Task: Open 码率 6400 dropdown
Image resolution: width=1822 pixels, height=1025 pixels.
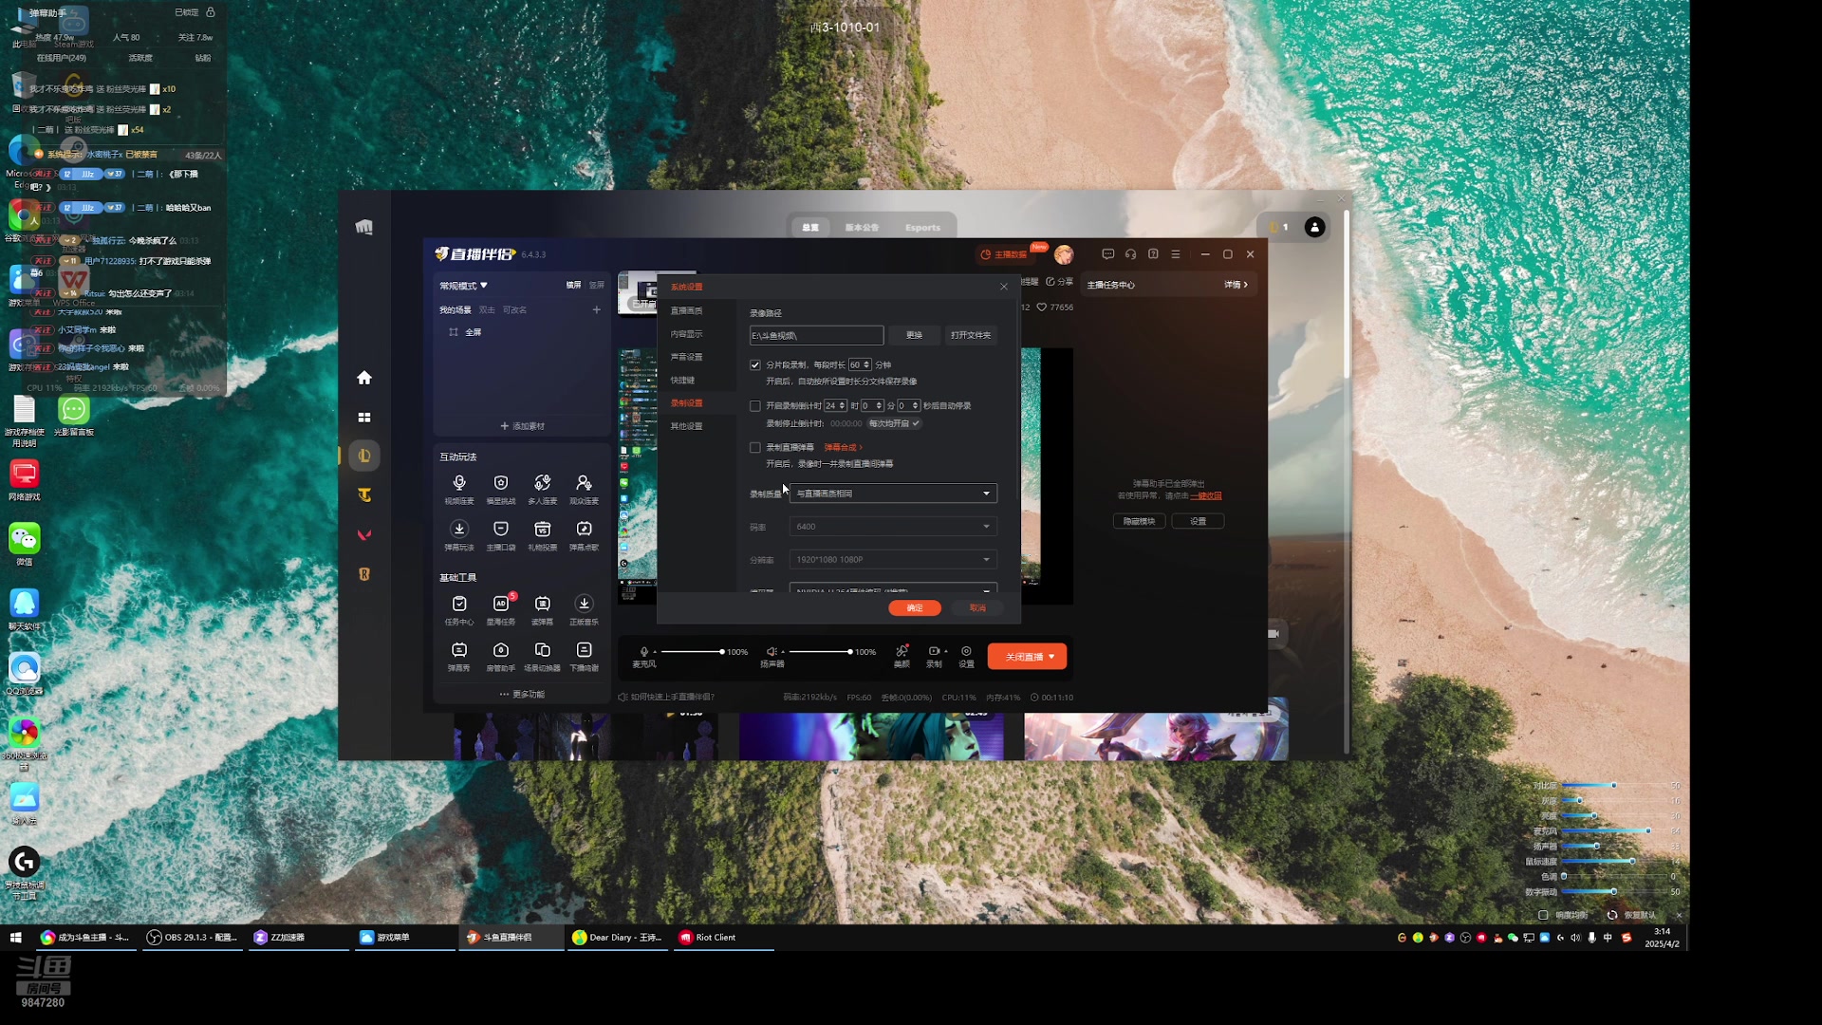Action: (893, 527)
